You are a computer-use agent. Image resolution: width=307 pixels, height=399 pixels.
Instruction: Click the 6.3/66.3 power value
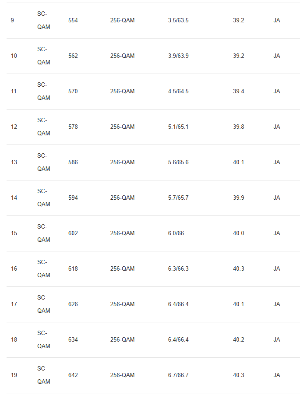tap(178, 269)
